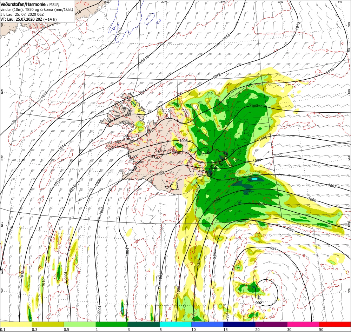This screenshot has width=351, height=332.
Task: Click the red 50+ mm legend swatch
Action: click(x=335, y=324)
